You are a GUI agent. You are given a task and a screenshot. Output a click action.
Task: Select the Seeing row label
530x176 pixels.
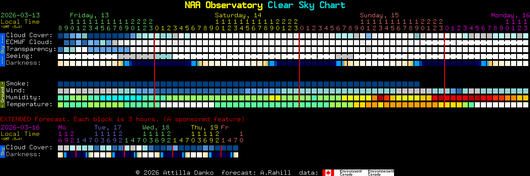(19, 56)
